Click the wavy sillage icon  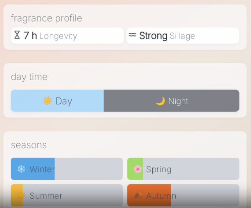132,35
